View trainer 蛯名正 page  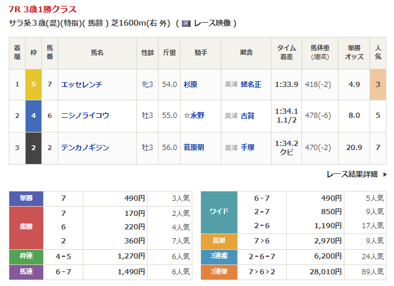tap(251, 85)
